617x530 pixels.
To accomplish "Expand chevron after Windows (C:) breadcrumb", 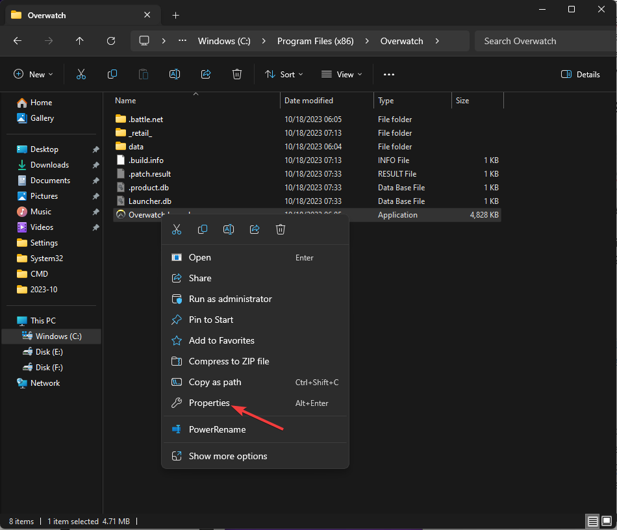I will pos(264,41).
